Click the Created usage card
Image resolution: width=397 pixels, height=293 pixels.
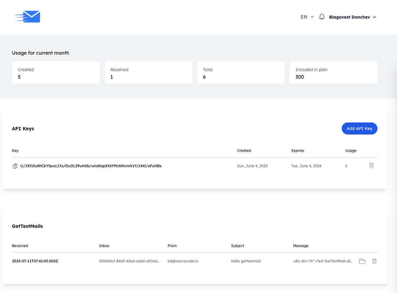(56, 73)
